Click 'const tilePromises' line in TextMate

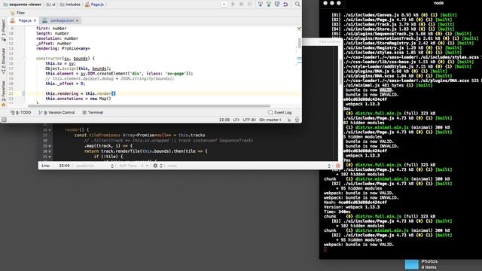coord(139,135)
